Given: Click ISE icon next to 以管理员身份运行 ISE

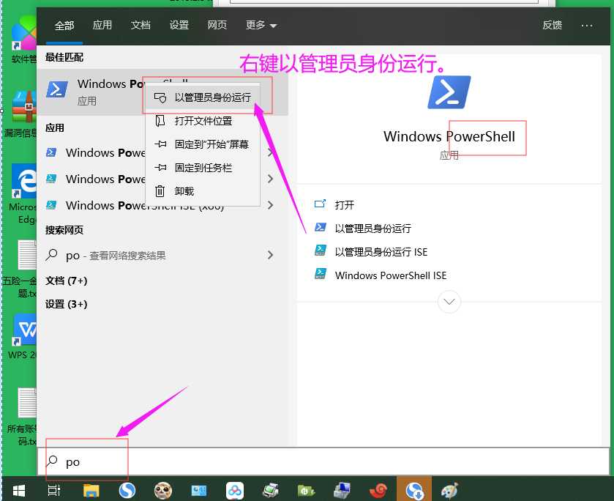Looking at the screenshot, I should pyautogui.click(x=321, y=250).
